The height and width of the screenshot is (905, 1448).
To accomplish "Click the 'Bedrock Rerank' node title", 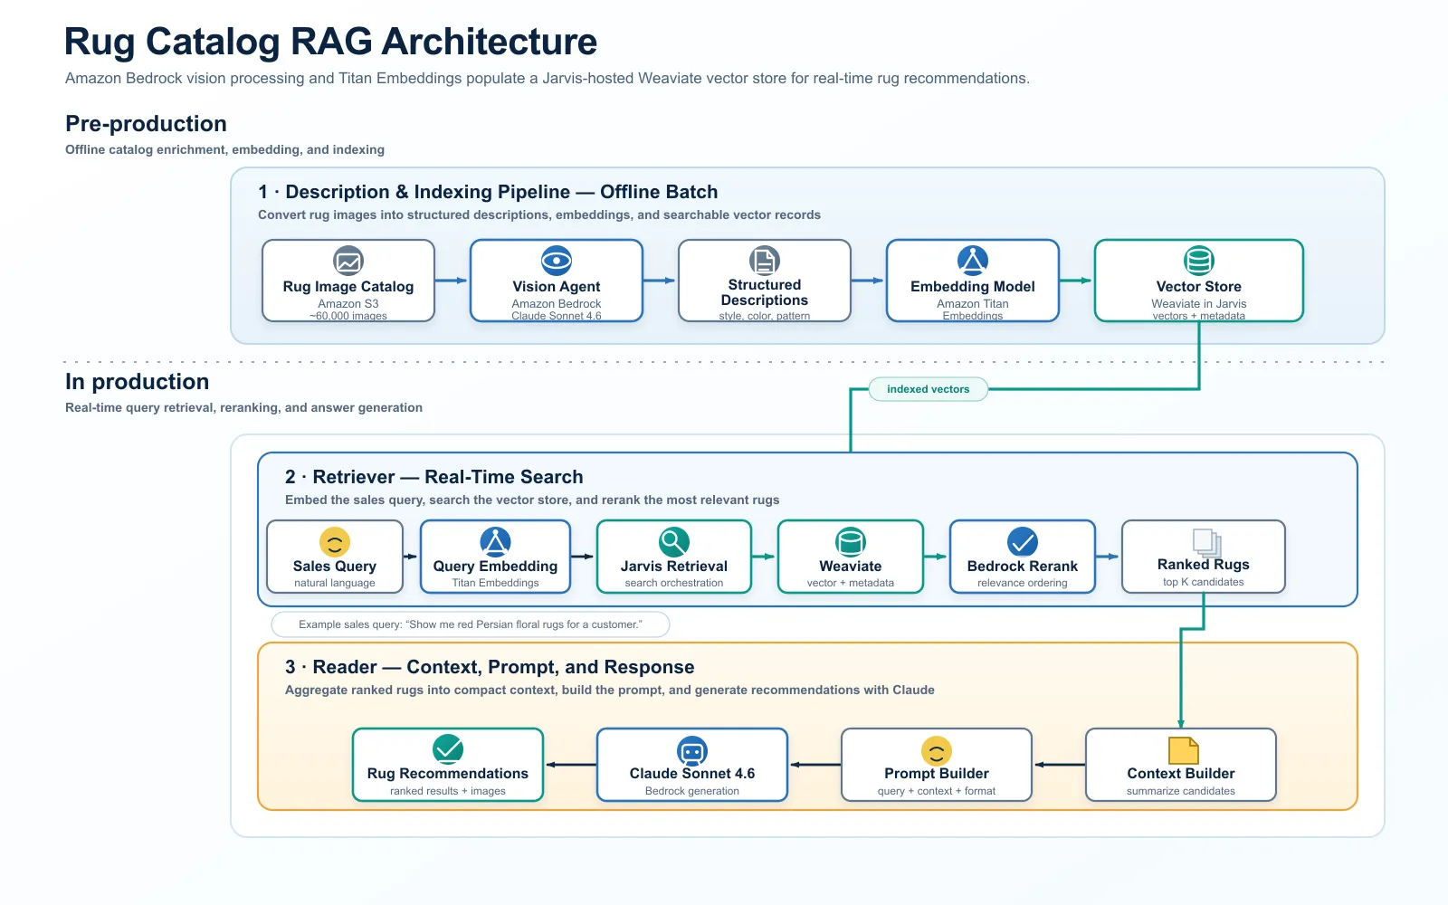I will (1023, 567).
